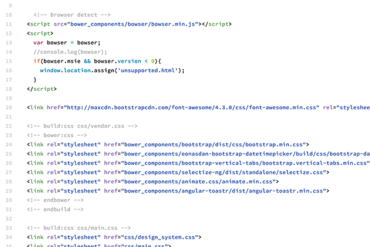Viewport: 370px width, 247px height.
Task: Click the eonasdan-bootstrap-datetimepicker link line
Action: point(198,154)
